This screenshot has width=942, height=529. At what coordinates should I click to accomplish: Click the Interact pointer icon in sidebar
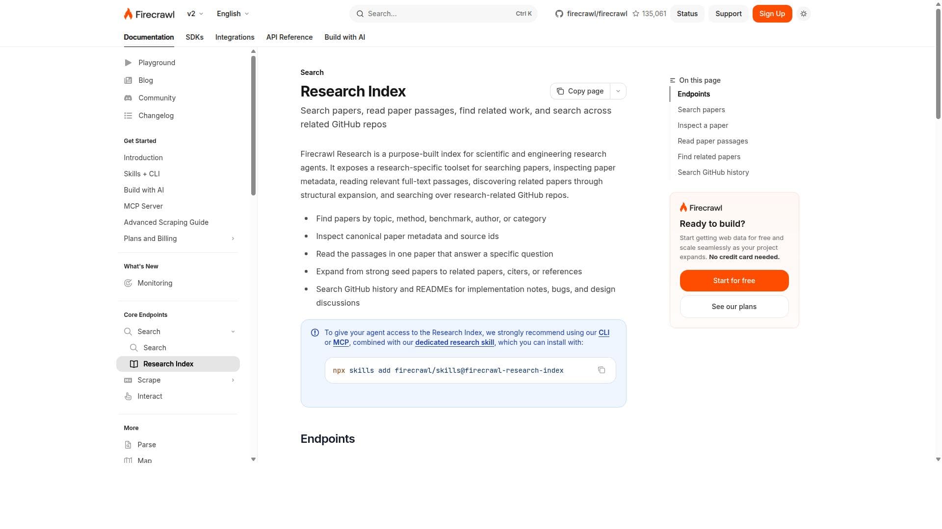[x=128, y=396]
